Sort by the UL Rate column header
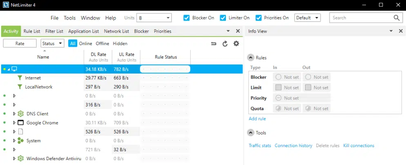Screen dimensions: 406x165 click(126, 57)
